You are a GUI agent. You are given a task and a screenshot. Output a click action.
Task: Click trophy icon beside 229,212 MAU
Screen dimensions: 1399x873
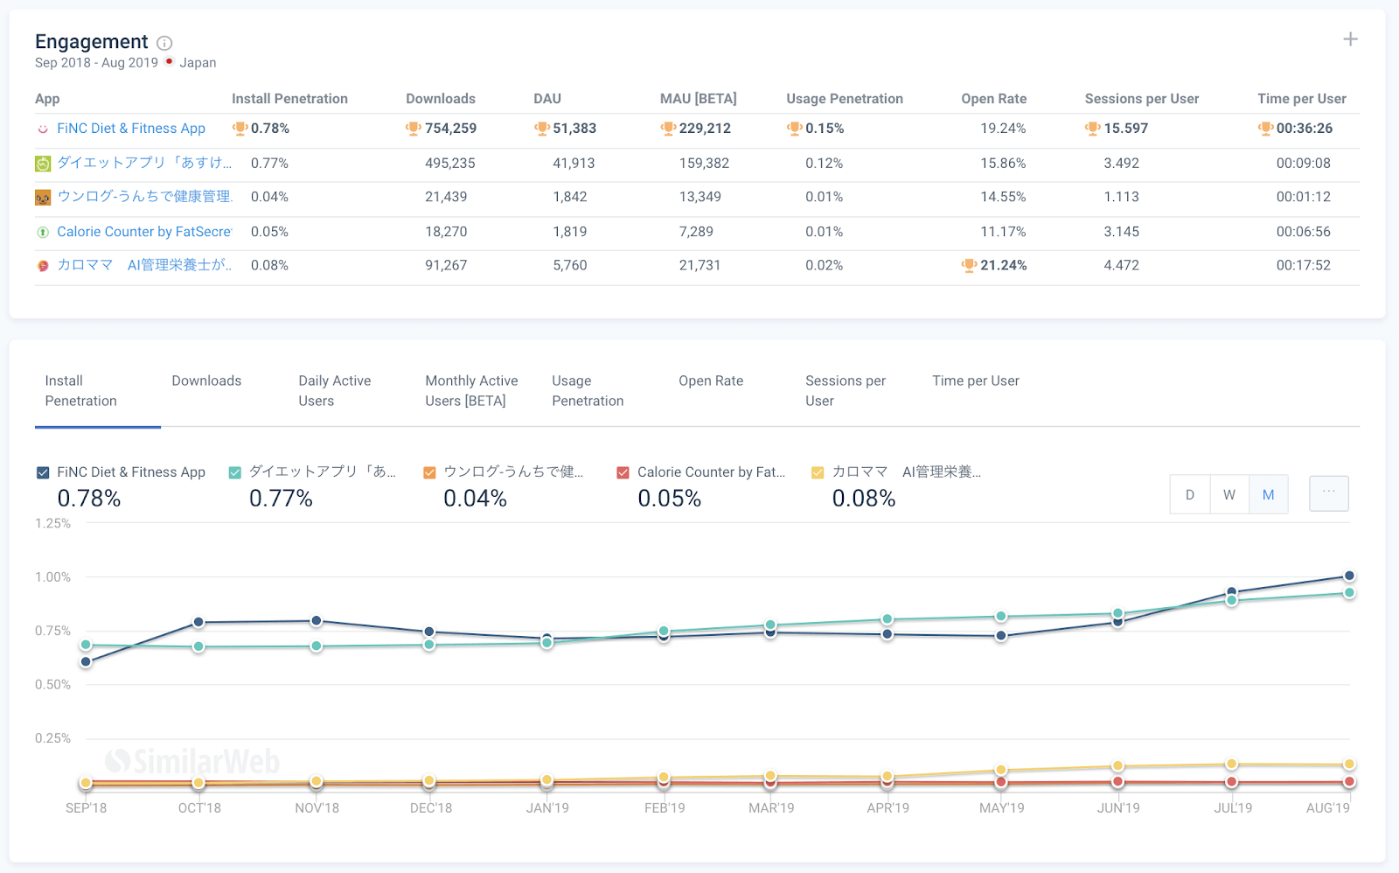point(668,129)
